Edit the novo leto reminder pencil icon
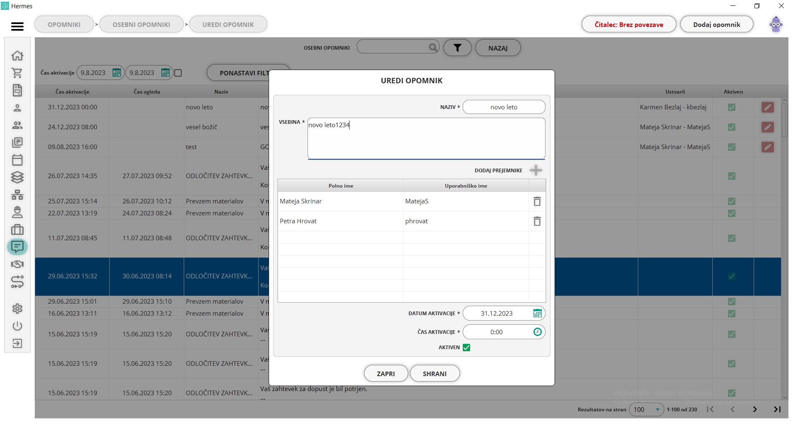The image size is (793, 425). 768,107
